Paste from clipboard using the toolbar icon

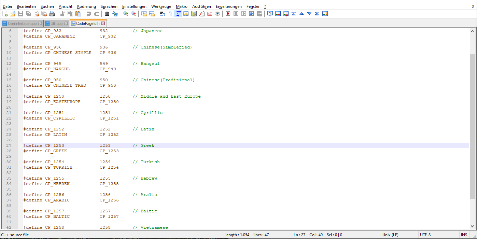(78, 14)
